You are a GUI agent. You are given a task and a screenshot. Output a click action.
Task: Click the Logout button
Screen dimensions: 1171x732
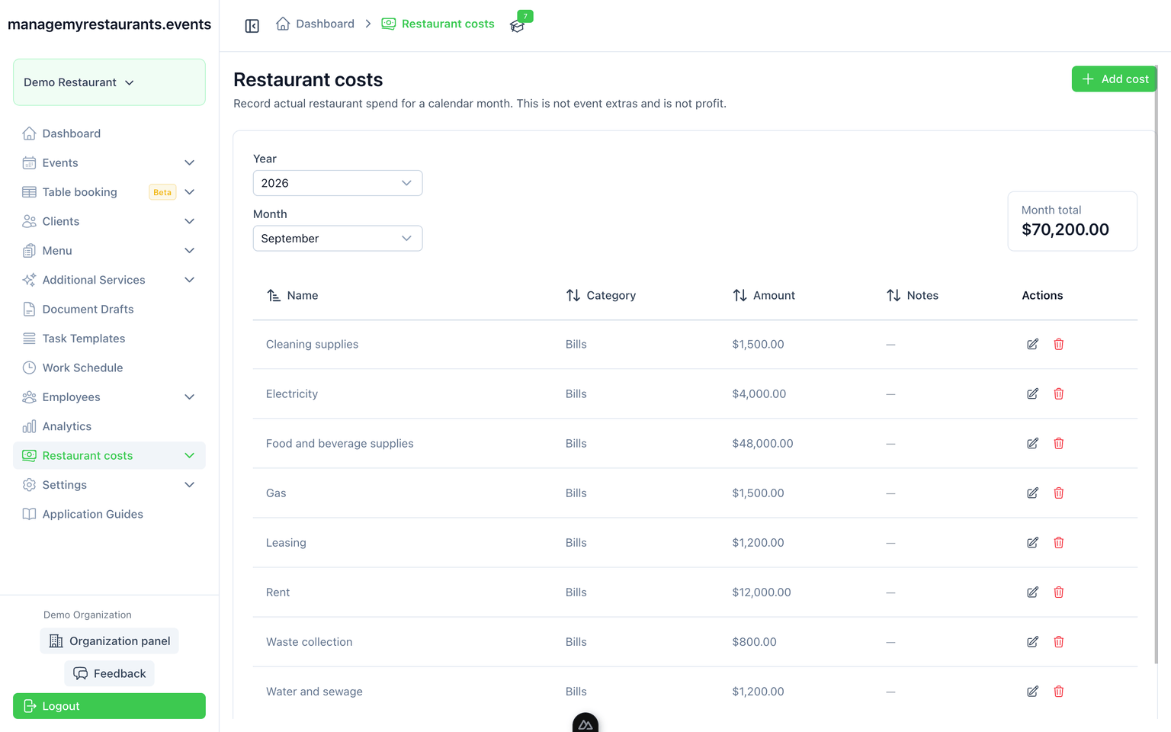point(109,706)
